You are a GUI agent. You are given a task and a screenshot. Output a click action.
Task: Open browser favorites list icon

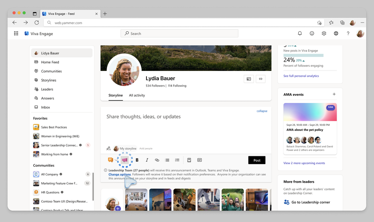tap(331, 23)
